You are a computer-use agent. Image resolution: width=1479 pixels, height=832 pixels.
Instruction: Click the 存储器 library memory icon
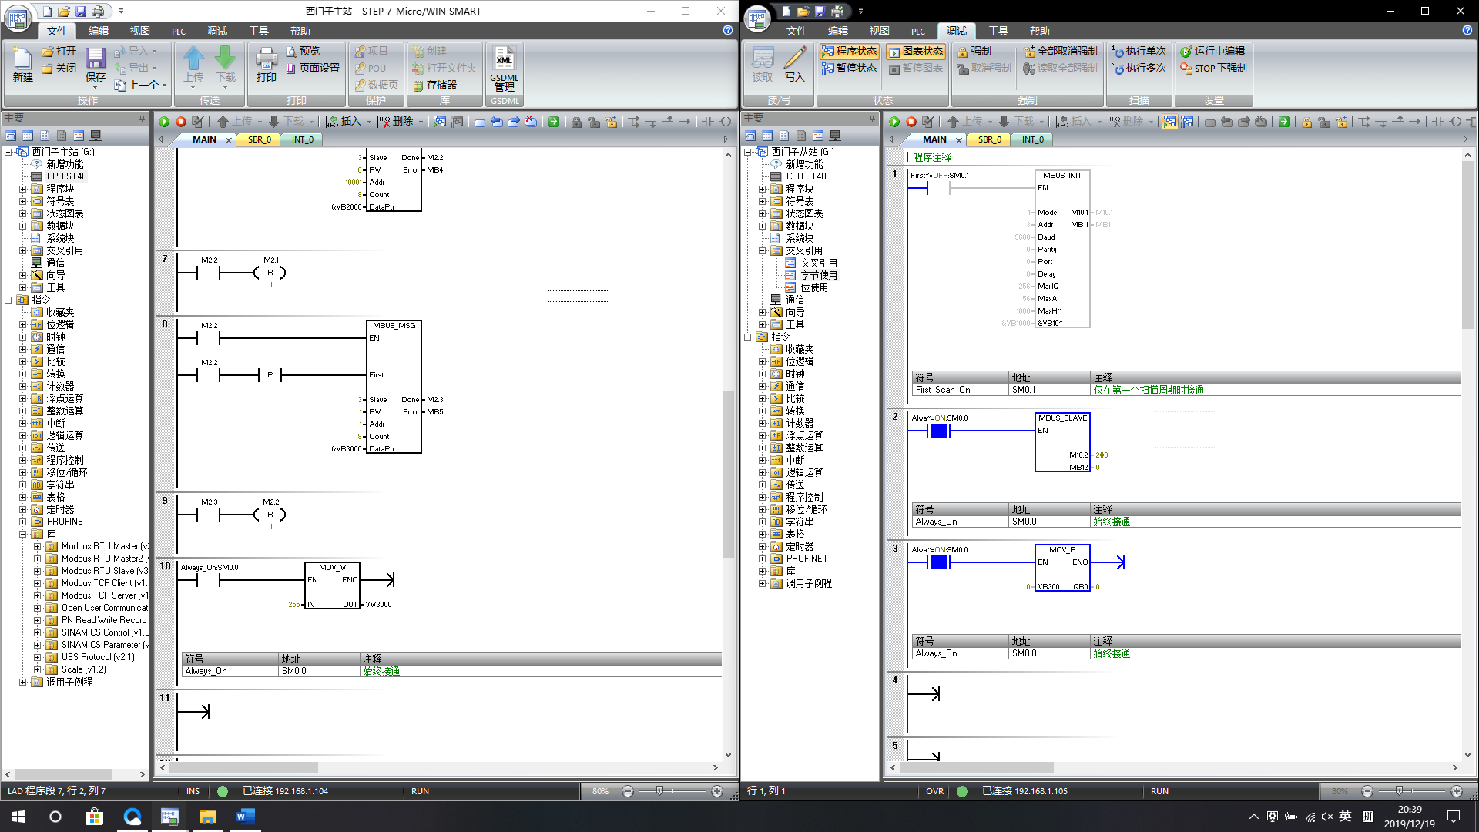pyautogui.click(x=434, y=85)
